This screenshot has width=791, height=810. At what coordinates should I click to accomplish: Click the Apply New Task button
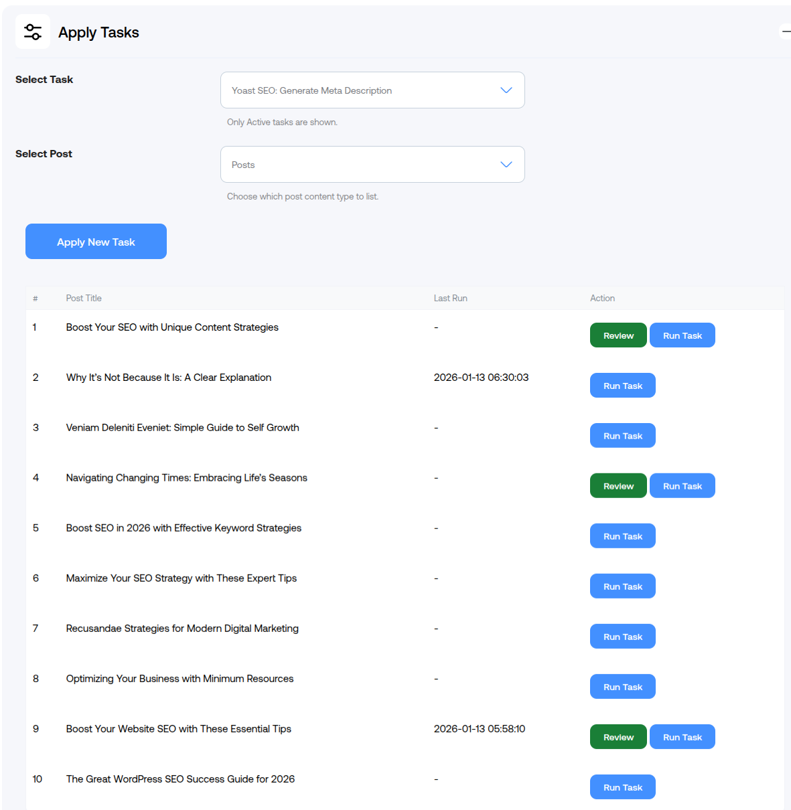coord(96,242)
